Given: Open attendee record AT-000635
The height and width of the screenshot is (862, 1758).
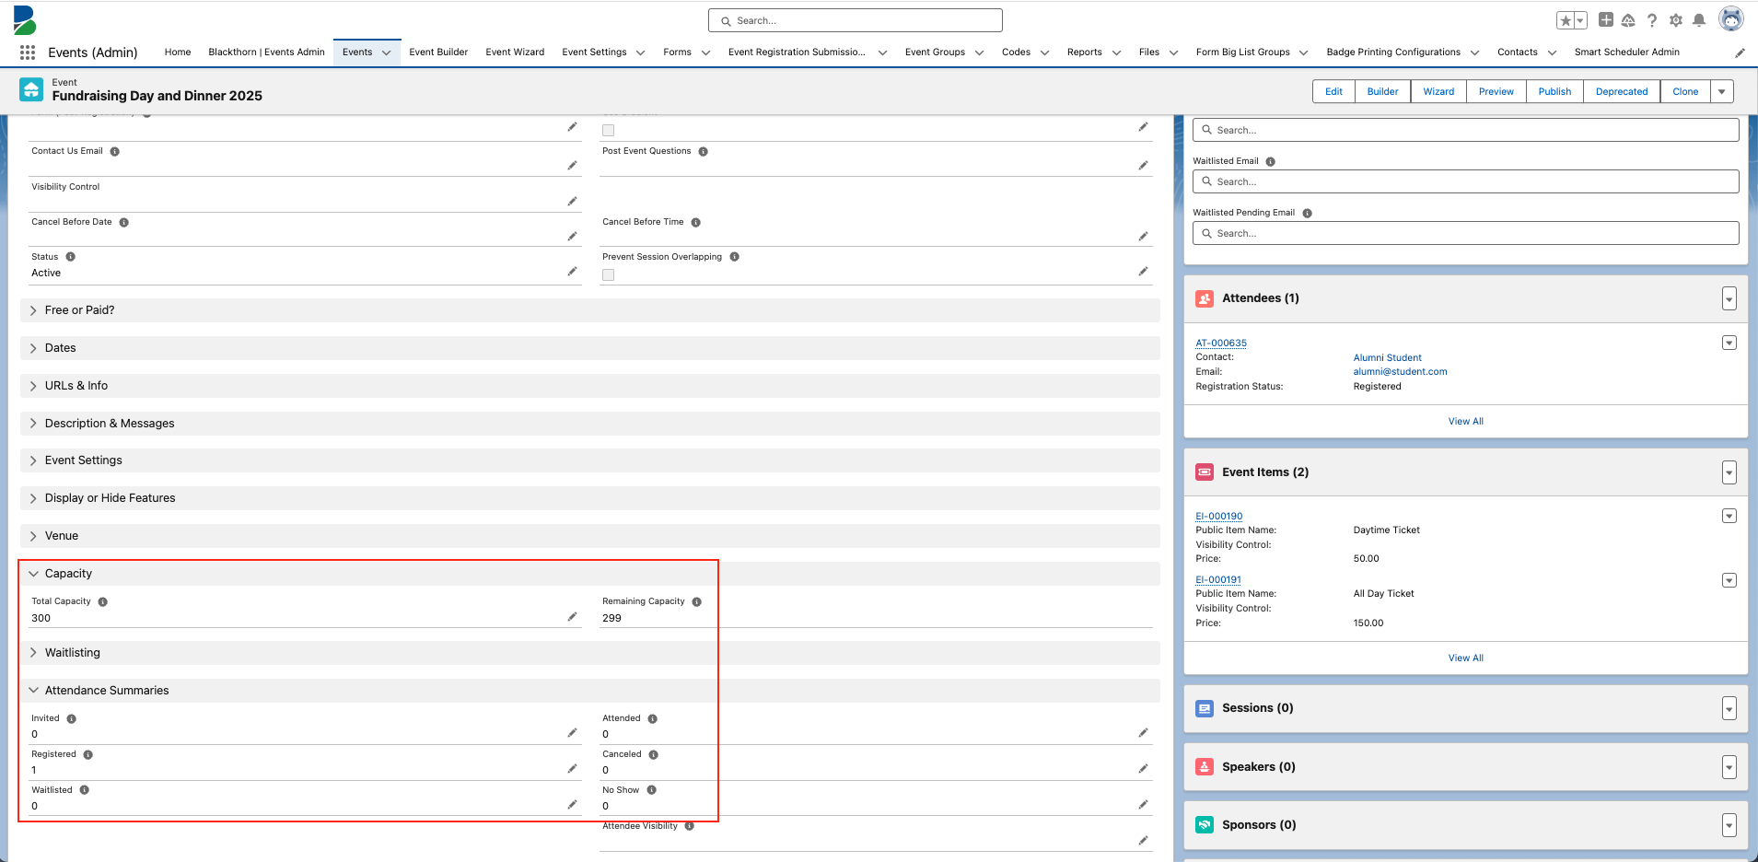Looking at the screenshot, I should click(1221, 343).
